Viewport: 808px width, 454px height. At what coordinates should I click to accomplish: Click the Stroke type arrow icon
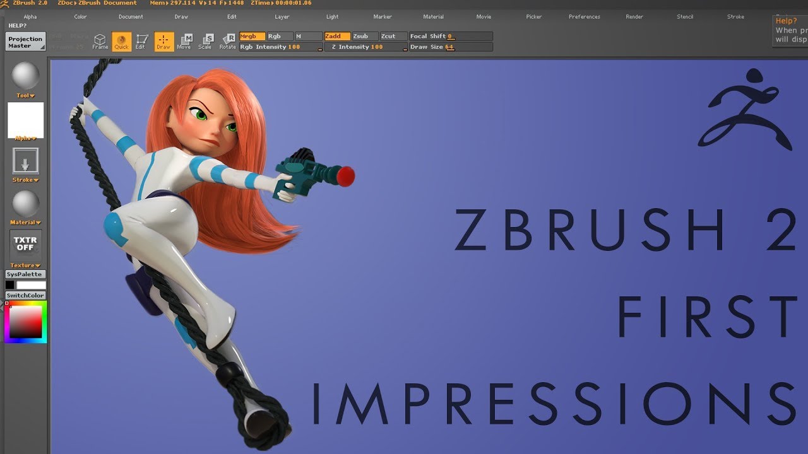(25, 161)
